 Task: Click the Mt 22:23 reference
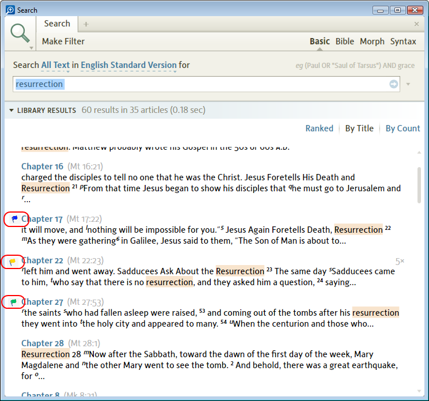point(85,260)
